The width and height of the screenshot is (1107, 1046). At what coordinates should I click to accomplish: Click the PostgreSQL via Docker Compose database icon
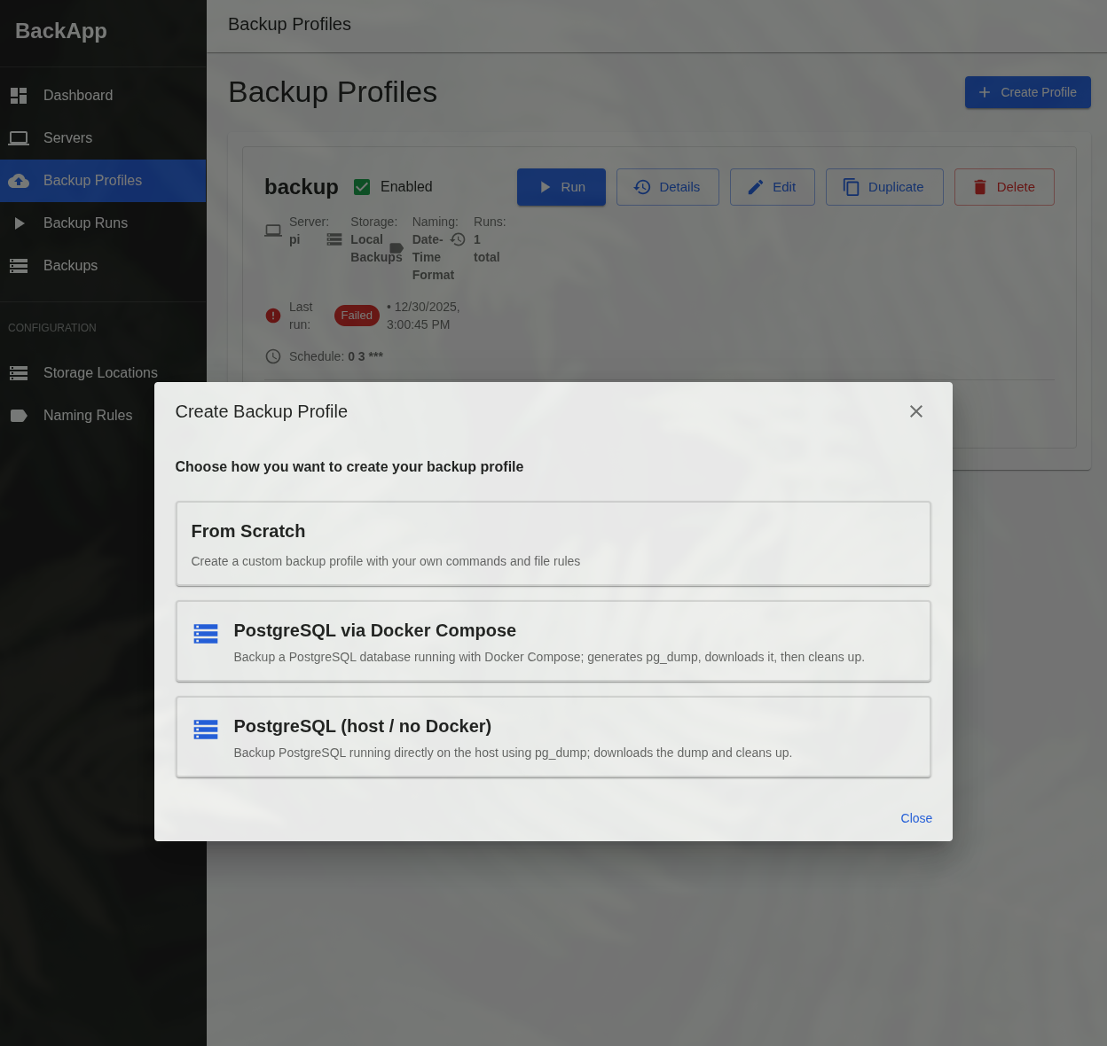(206, 634)
